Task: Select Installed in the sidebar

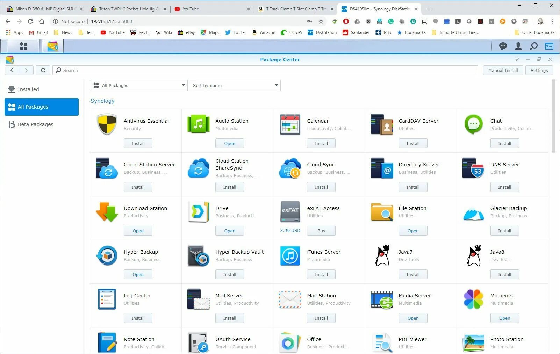Action: tap(42, 89)
